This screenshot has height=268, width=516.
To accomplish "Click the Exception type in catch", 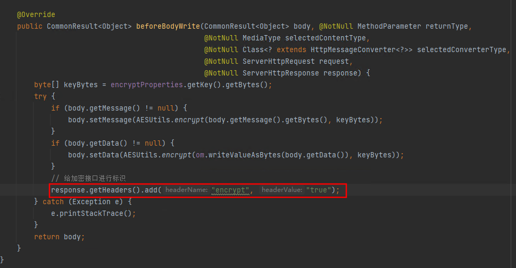I will [91, 202].
